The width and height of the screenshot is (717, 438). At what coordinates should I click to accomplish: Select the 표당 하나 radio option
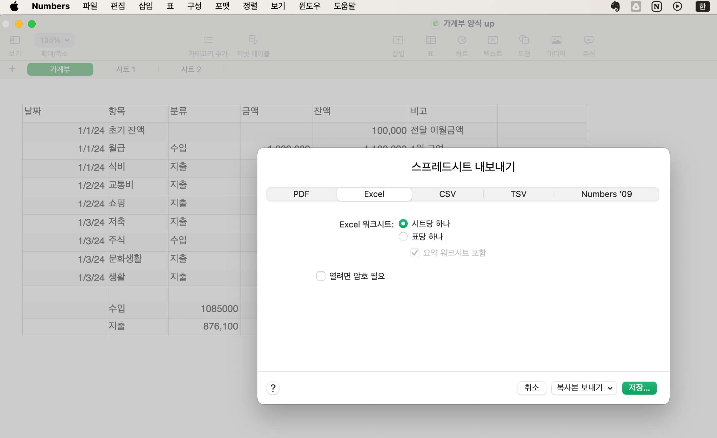(x=403, y=236)
